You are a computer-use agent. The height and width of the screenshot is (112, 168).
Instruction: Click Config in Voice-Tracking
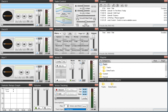click(84, 98)
